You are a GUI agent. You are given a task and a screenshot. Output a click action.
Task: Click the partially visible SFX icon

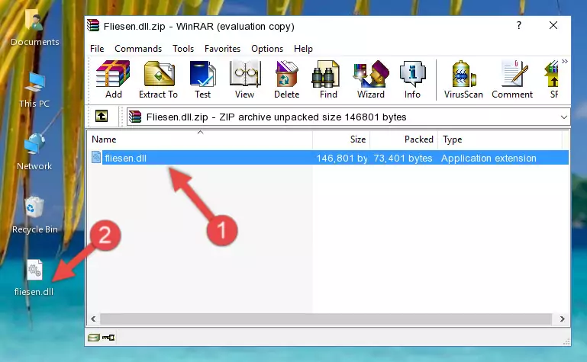[552, 79]
